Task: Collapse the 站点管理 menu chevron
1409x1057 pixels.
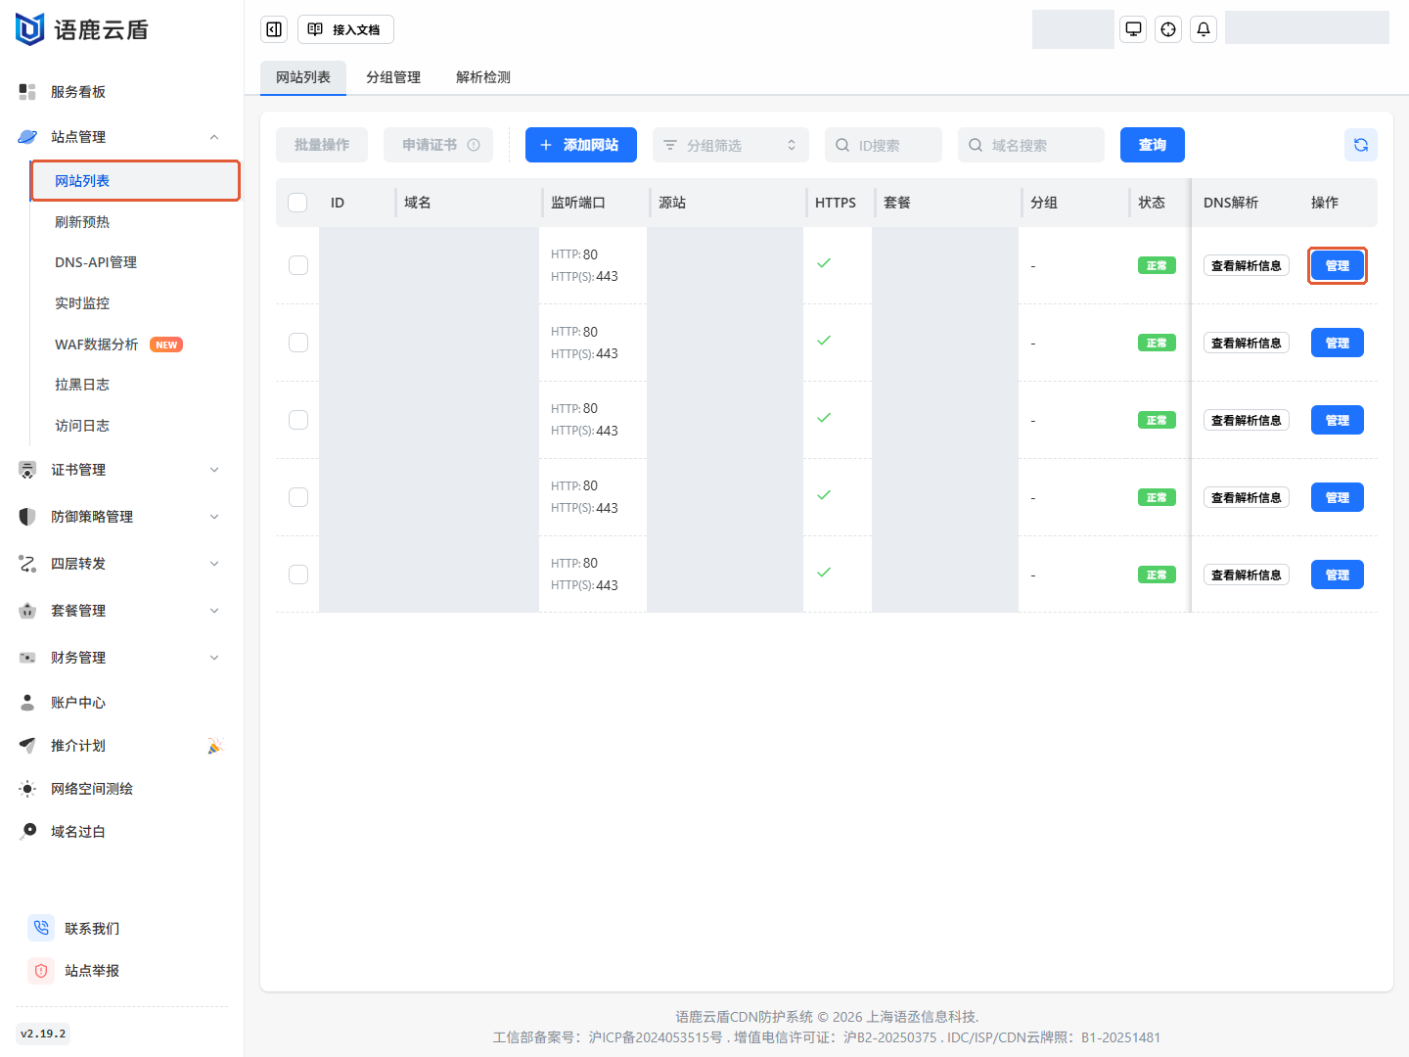Action: [214, 137]
